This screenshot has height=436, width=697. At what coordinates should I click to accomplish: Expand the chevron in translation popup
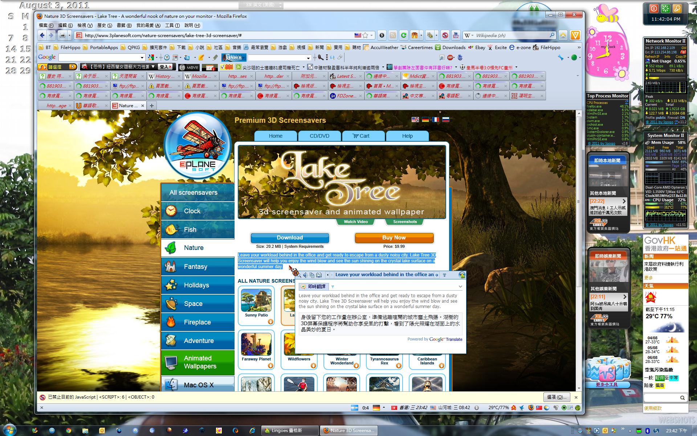pyautogui.click(x=460, y=287)
